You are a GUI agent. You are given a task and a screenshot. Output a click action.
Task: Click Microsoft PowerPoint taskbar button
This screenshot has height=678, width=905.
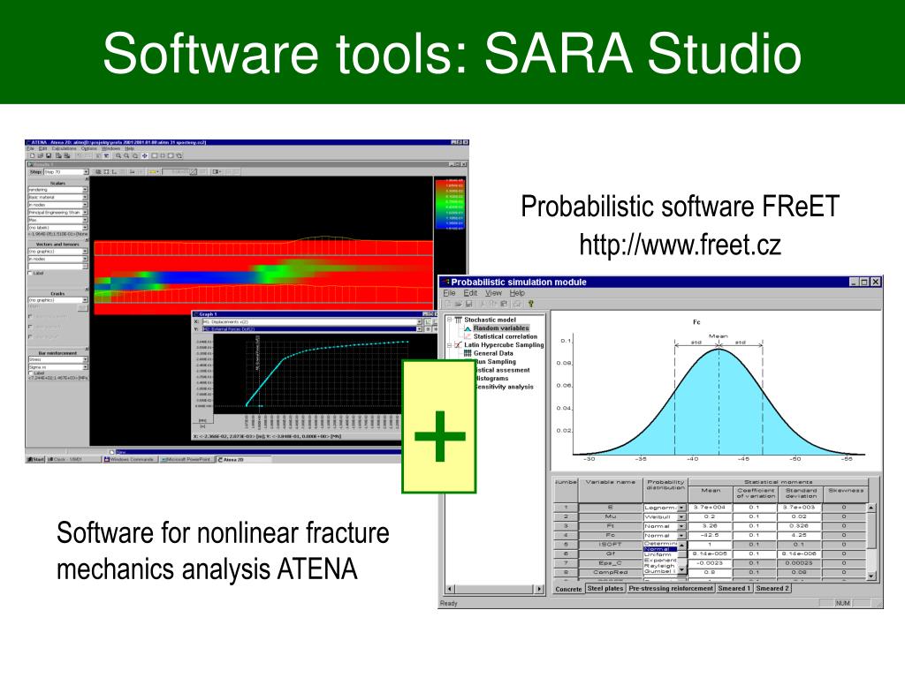186,459
